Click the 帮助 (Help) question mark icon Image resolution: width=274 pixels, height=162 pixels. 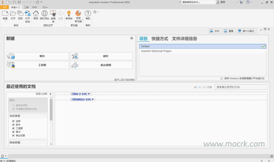88,13
